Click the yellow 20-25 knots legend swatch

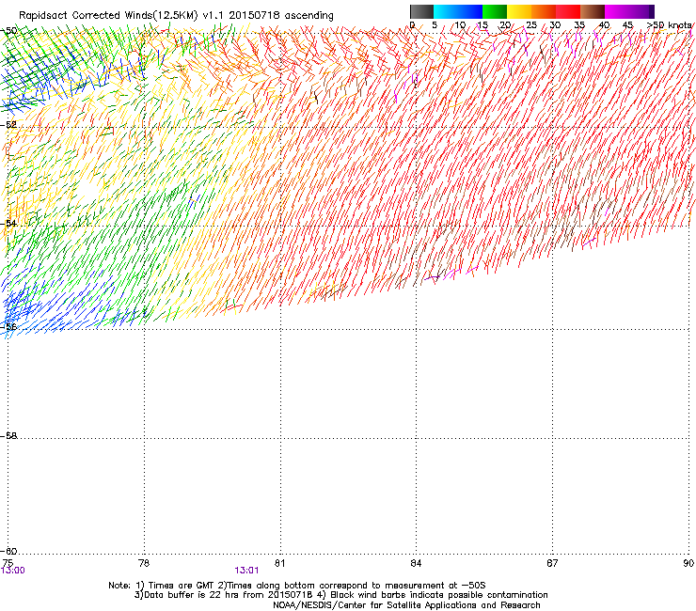pos(519,11)
